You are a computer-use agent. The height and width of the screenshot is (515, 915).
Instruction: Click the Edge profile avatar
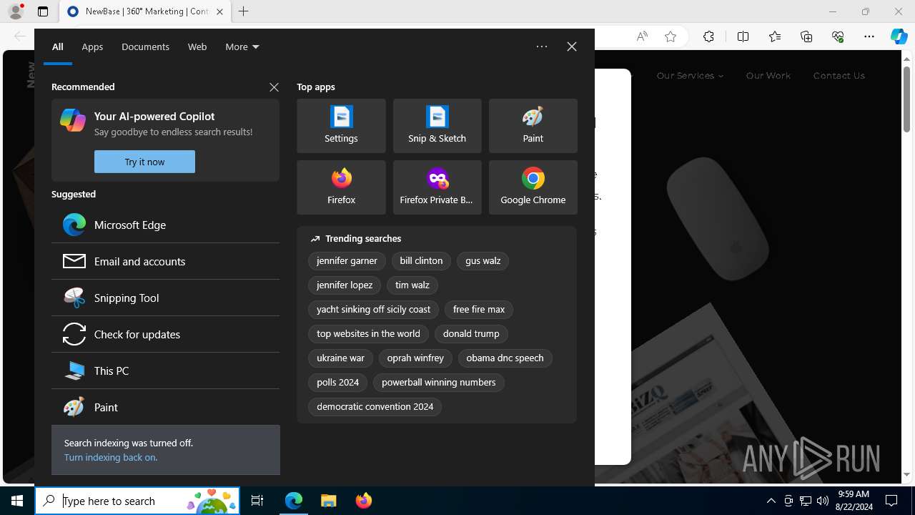click(x=15, y=11)
